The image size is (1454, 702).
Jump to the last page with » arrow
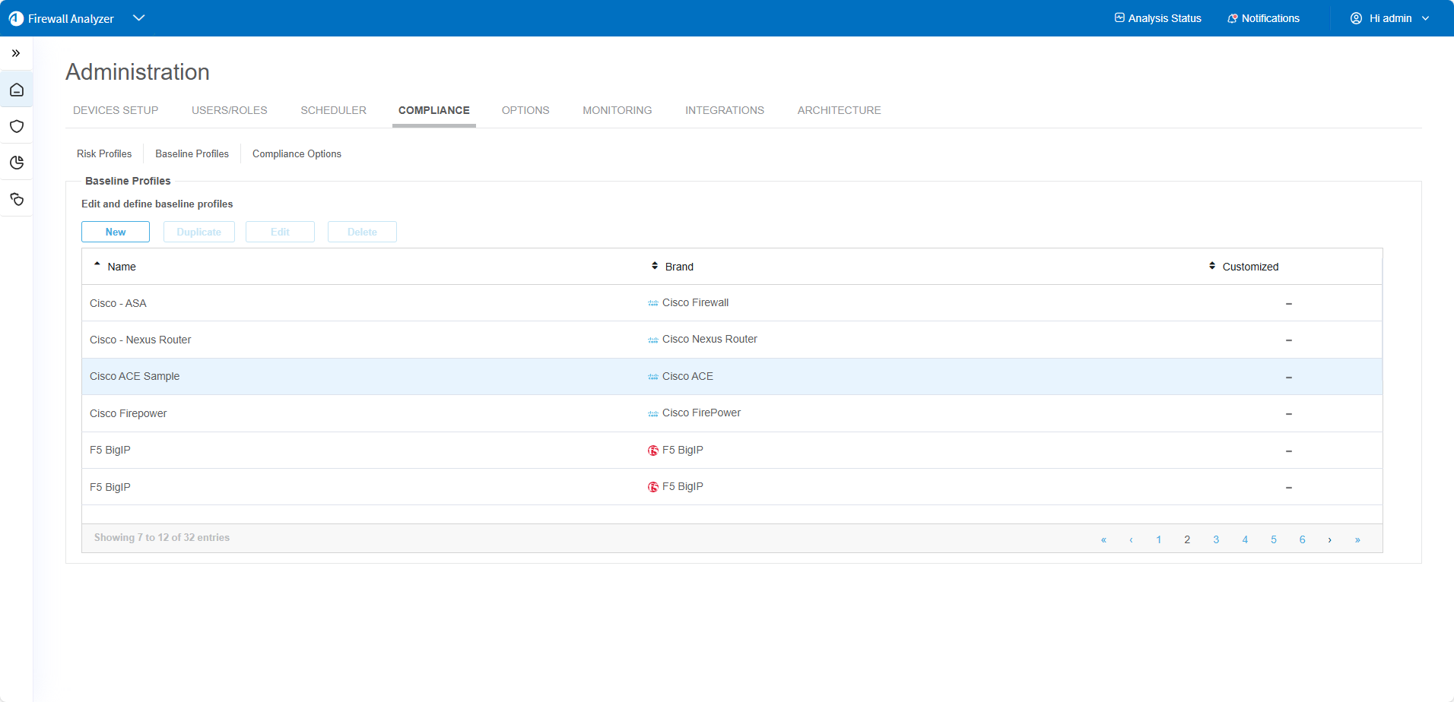click(1357, 539)
